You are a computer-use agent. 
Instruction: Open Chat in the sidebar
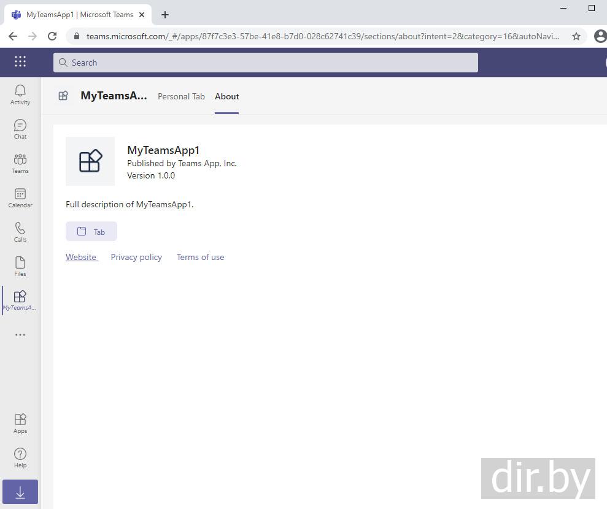coord(20,129)
